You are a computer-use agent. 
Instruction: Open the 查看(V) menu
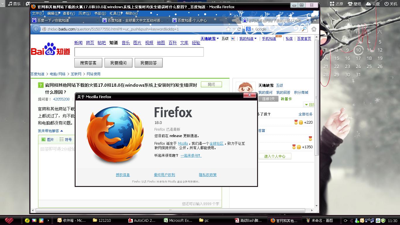[69, 13]
